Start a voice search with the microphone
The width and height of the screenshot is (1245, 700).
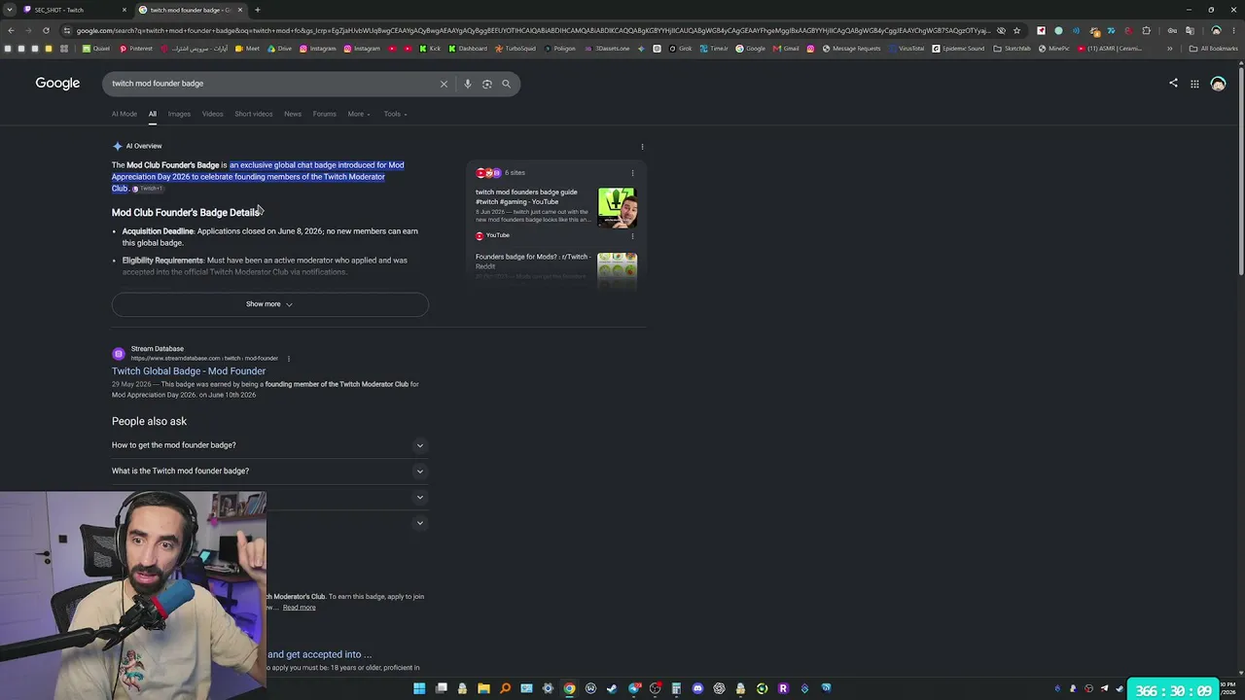468,84
